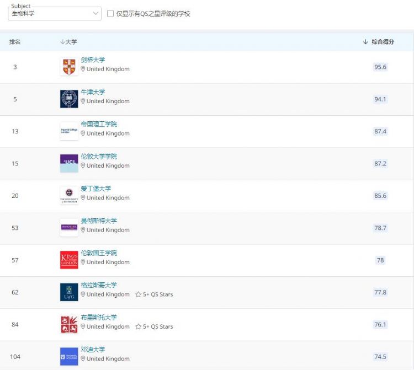Click the 5+ QS Stars badge for 格拉斯哥大学
The width and height of the screenshot is (414, 370).
pyautogui.click(x=154, y=294)
